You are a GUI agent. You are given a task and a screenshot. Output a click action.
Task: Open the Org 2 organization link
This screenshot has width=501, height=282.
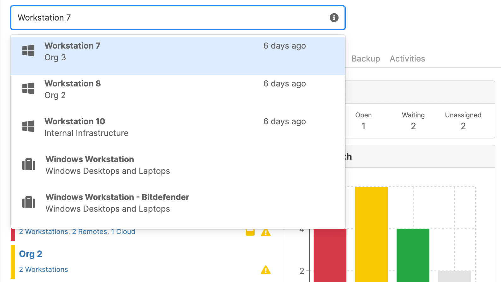pyautogui.click(x=31, y=254)
